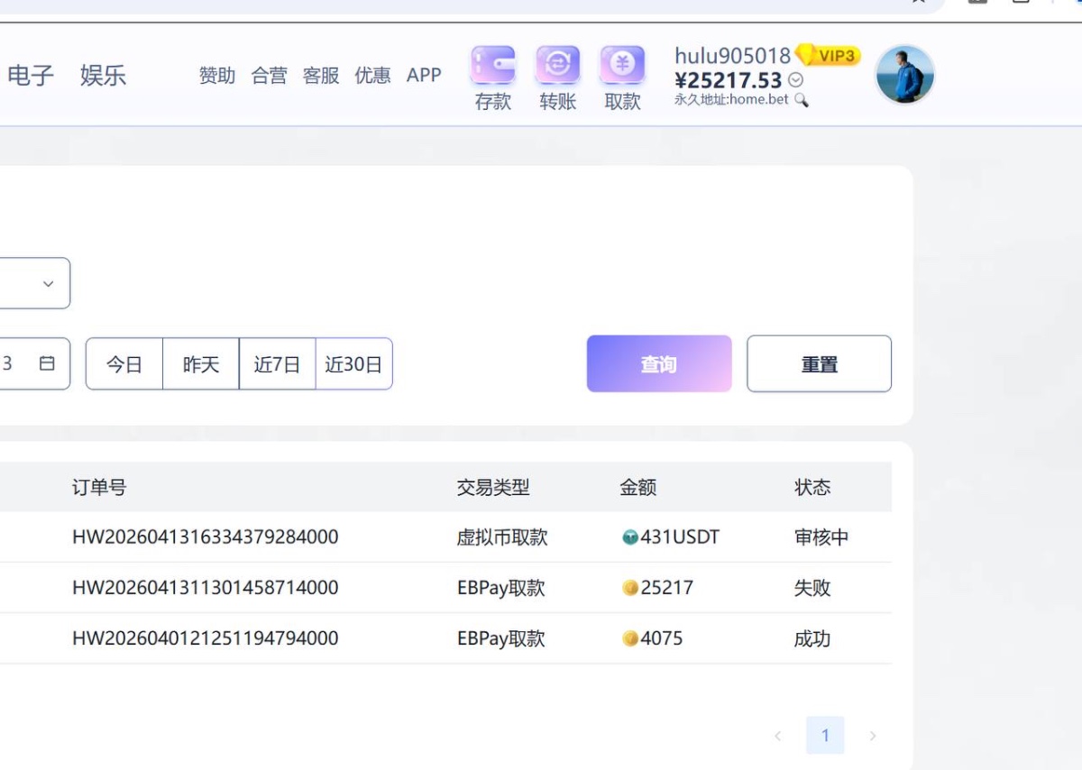Select the 转账 transfer icon
The image size is (1082, 770).
pos(557,66)
